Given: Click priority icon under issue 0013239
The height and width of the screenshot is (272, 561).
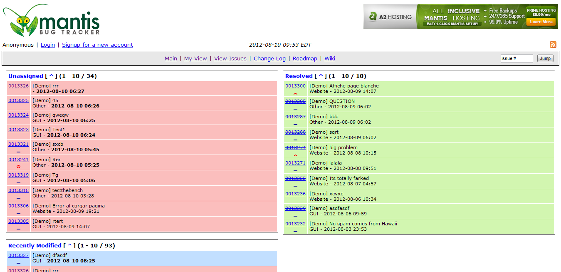Looking at the screenshot, I should click(296, 216).
